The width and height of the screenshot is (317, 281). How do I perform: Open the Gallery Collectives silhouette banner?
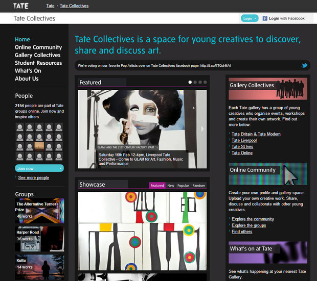pyautogui.click(x=268, y=88)
